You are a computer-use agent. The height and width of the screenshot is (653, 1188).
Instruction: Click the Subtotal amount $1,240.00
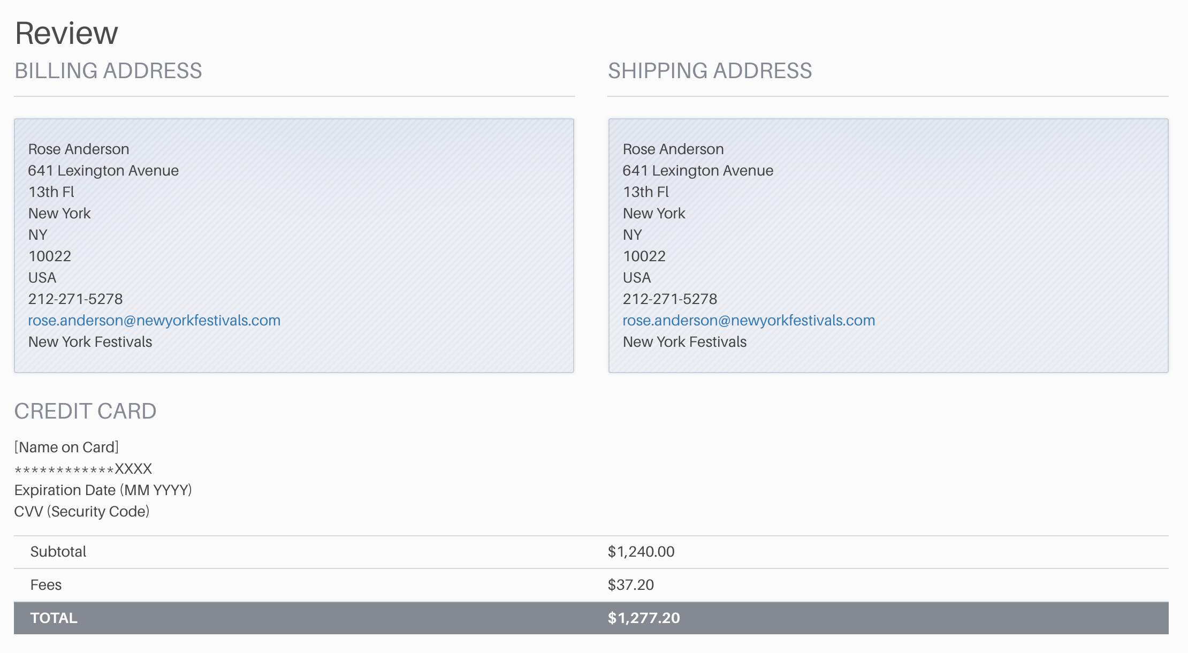point(641,552)
